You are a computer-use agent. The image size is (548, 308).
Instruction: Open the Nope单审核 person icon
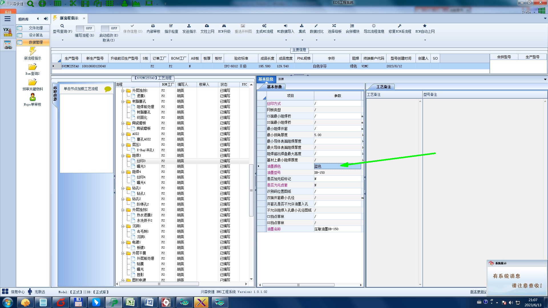coord(33,98)
